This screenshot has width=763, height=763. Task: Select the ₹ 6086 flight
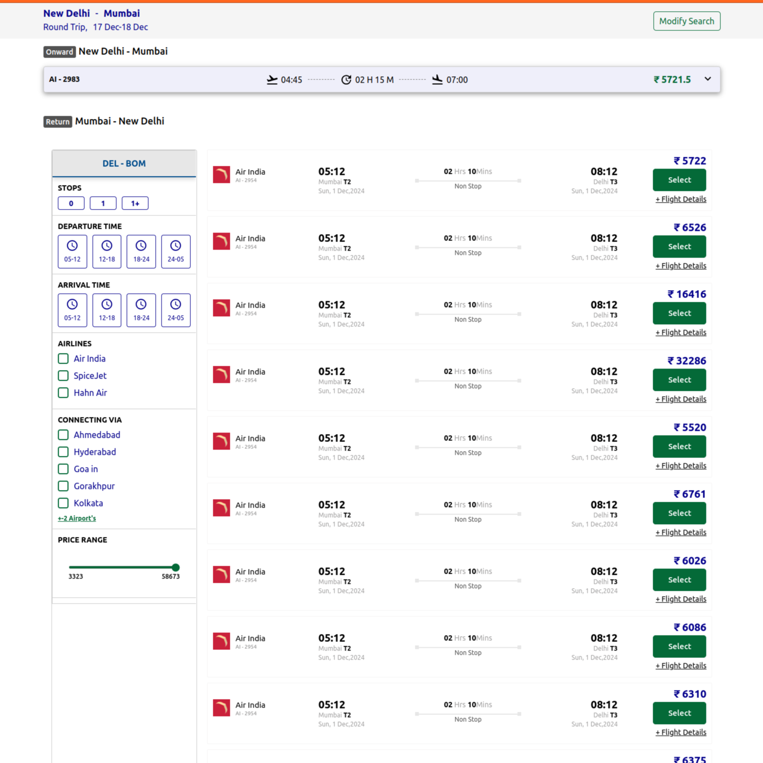[x=679, y=647]
